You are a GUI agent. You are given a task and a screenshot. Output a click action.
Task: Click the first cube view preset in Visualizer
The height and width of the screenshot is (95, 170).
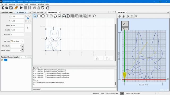[x=120, y=16]
